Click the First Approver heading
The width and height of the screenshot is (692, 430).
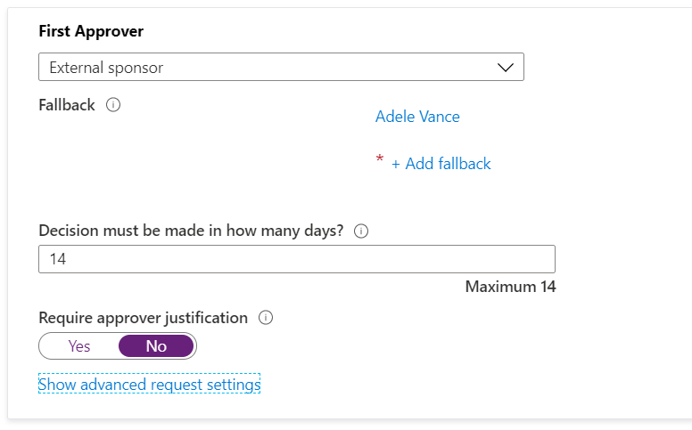(x=91, y=31)
